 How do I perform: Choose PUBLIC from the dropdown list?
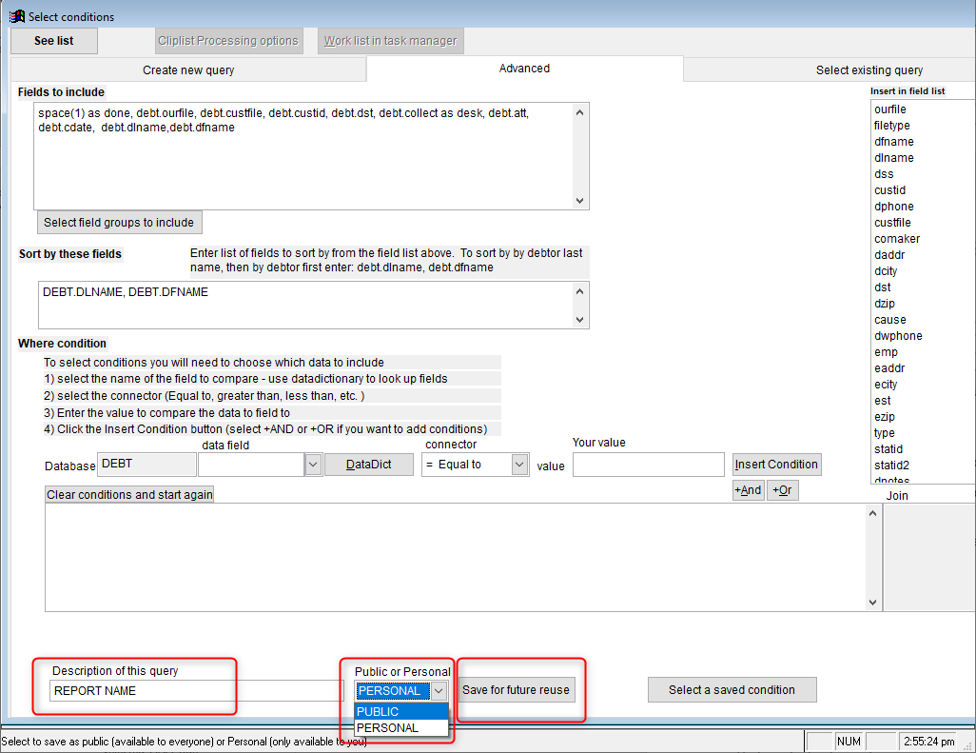pos(400,711)
